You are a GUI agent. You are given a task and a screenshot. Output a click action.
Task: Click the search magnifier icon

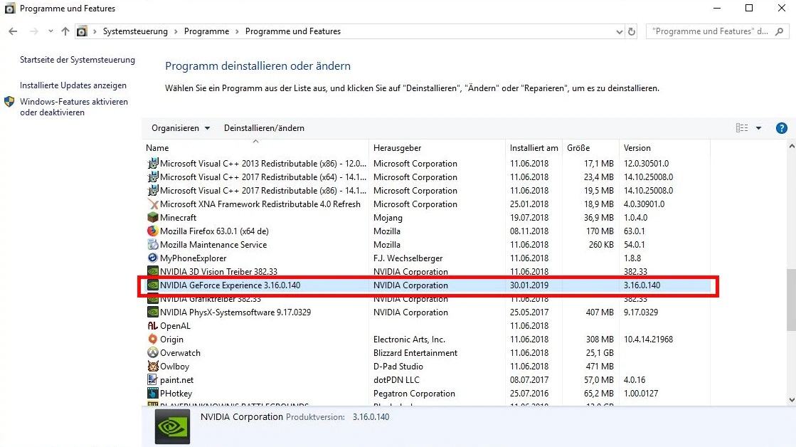coord(779,31)
